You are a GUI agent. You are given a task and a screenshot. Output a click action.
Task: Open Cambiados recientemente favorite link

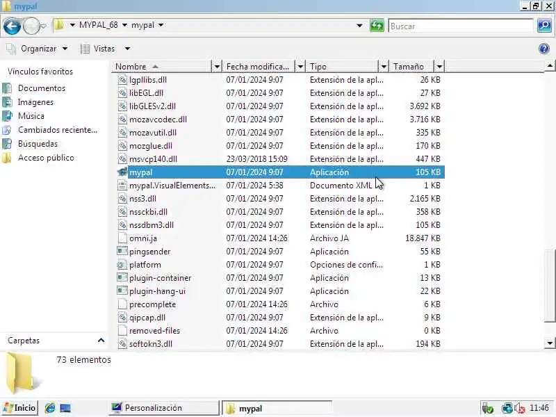tap(58, 130)
